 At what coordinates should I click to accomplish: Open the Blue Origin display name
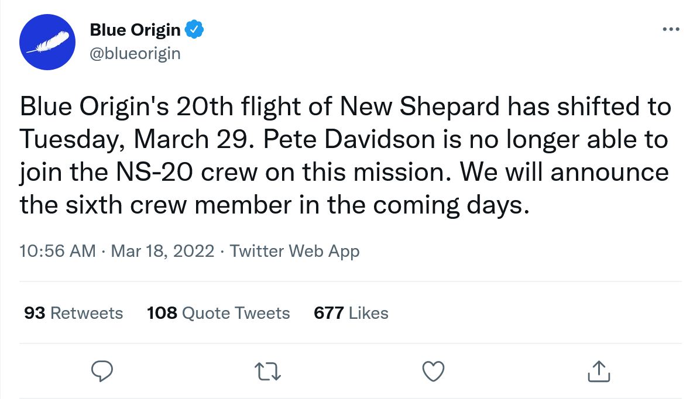135,29
